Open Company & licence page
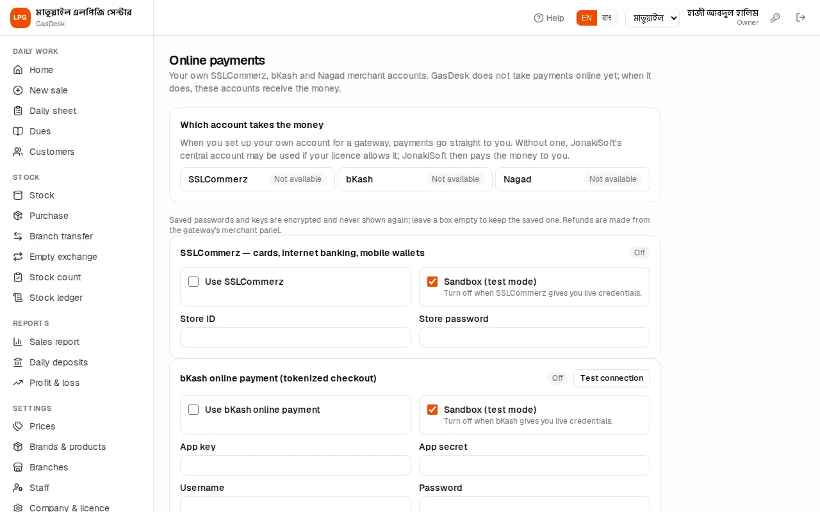This screenshot has height=512, width=820. (69, 508)
